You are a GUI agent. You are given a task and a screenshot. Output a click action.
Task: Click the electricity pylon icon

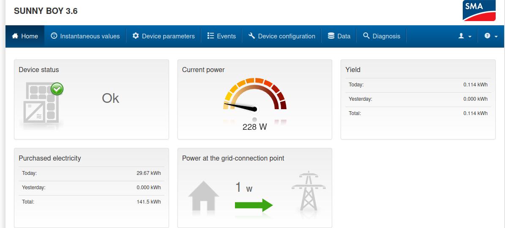click(x=308, y=191)
